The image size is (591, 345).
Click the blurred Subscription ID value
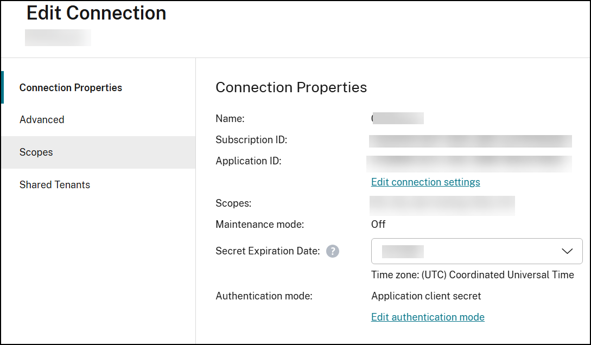click(x=470, y=141)
